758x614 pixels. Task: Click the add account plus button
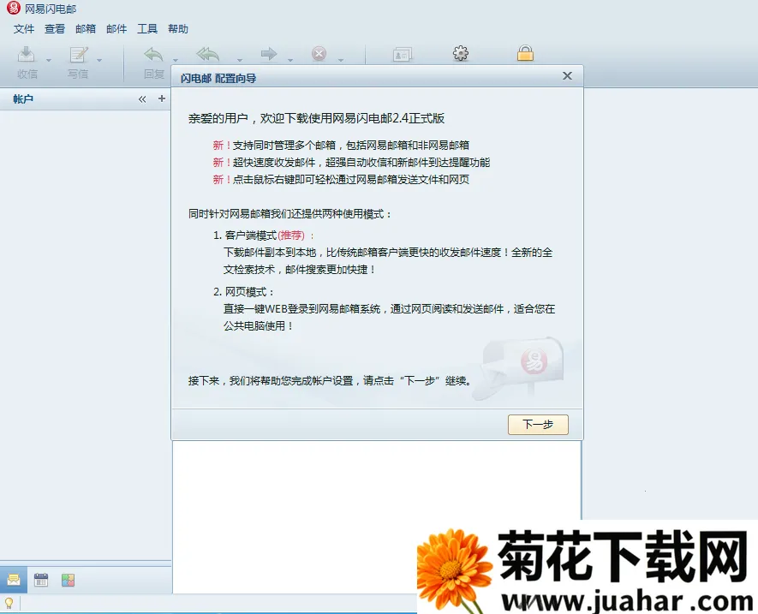[161, 98]
